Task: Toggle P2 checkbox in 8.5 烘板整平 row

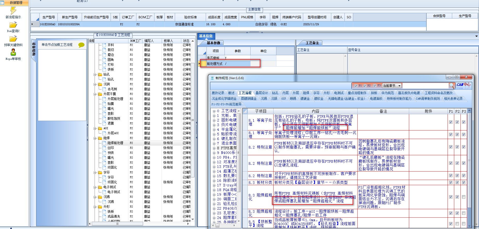Action: pos(457,224)
